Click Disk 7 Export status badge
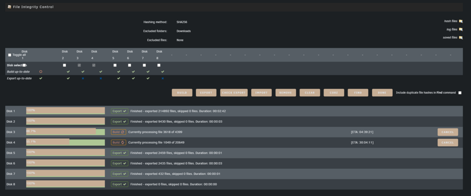This screenshot has height=196, width=471. click(x=120, y=174)
